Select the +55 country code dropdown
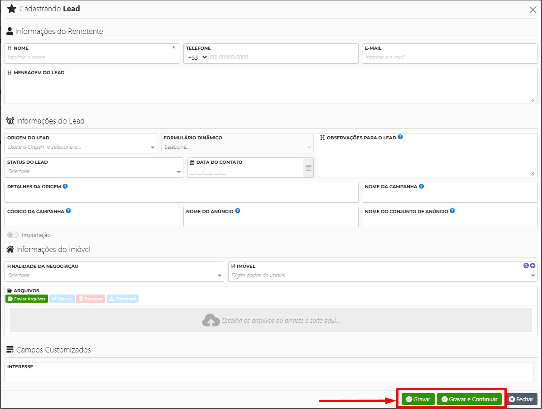Screen dimensions: 542x409 click(x=197, y=57)
